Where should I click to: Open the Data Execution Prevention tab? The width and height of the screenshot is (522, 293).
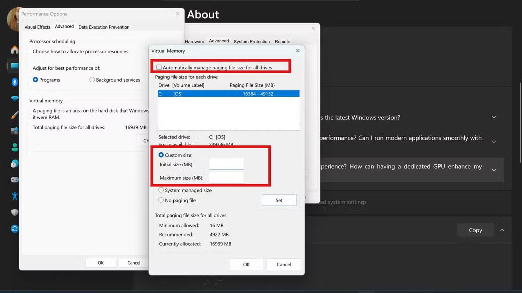pyautogui.click(x=104, y=27)
